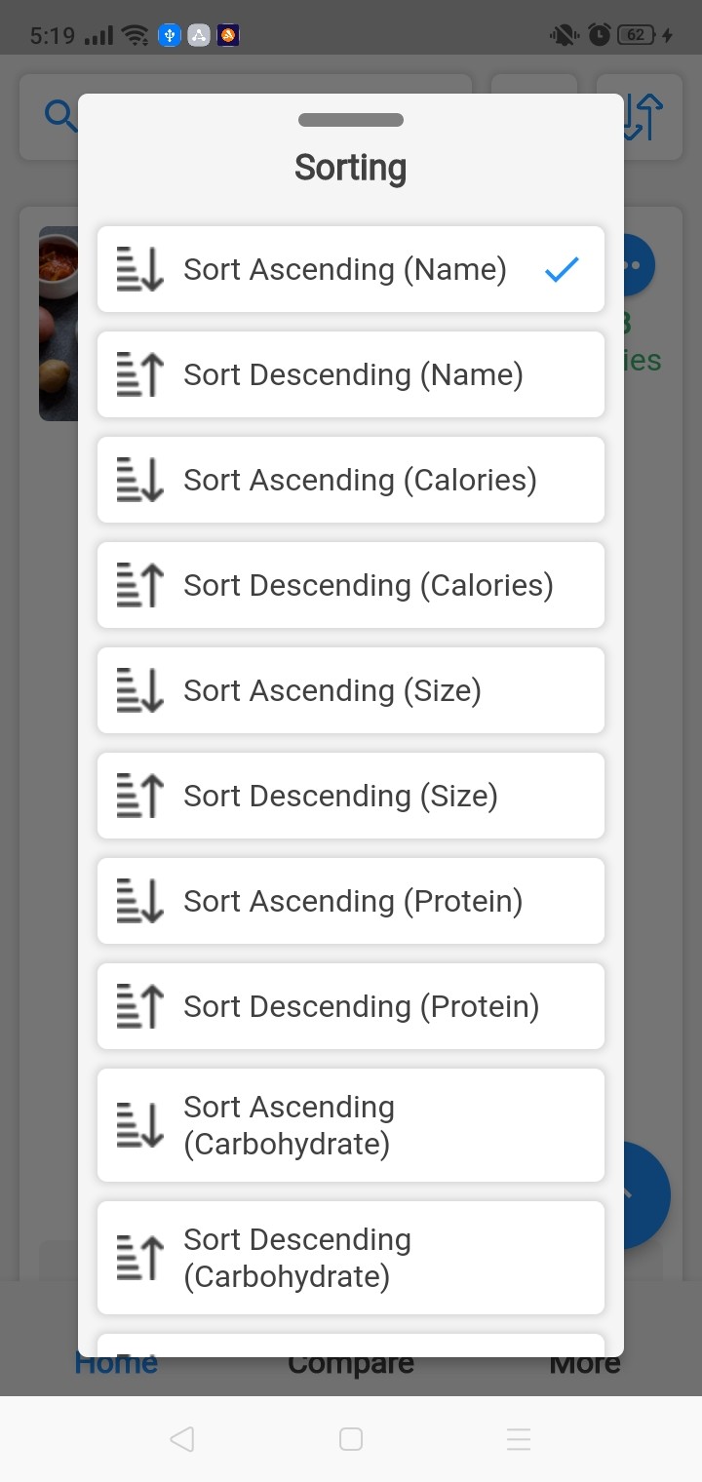This screenshot has height=1482, width=702.
Task: Tap the descending icon beside Protein
Action: (x=140, y=1006)
